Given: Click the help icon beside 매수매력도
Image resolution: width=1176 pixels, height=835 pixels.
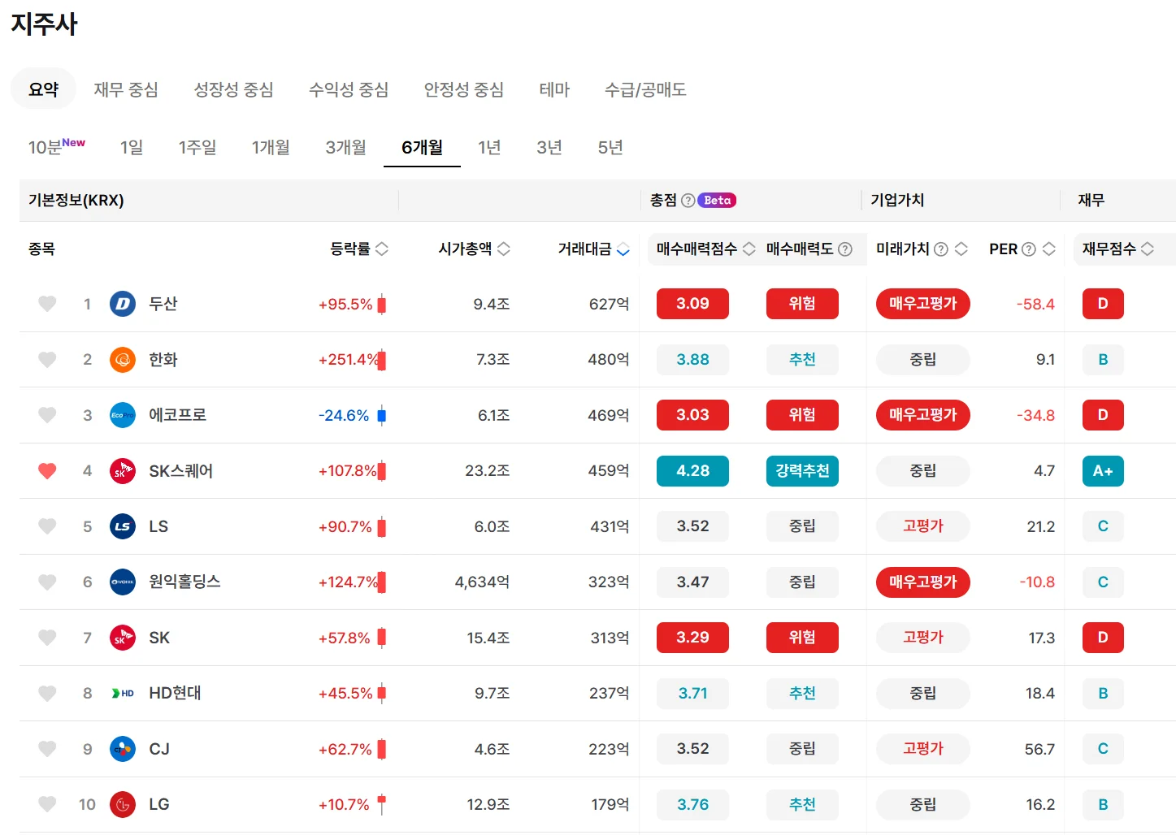Looking at the screenshot, I should coord(845,249).
